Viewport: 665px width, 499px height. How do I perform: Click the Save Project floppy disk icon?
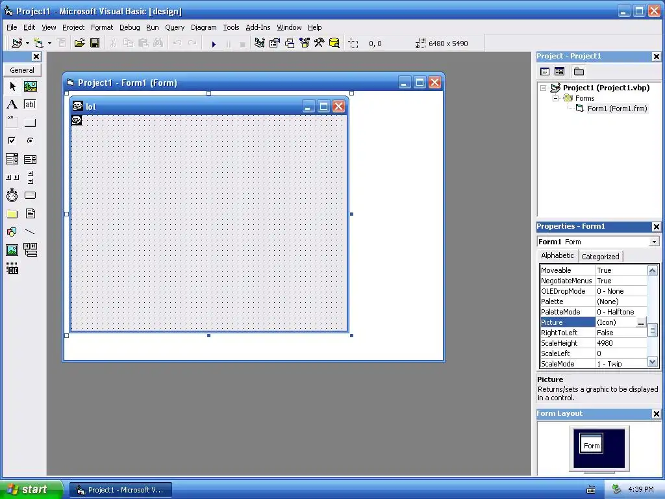pyautogui.click(x=95, y=44)
